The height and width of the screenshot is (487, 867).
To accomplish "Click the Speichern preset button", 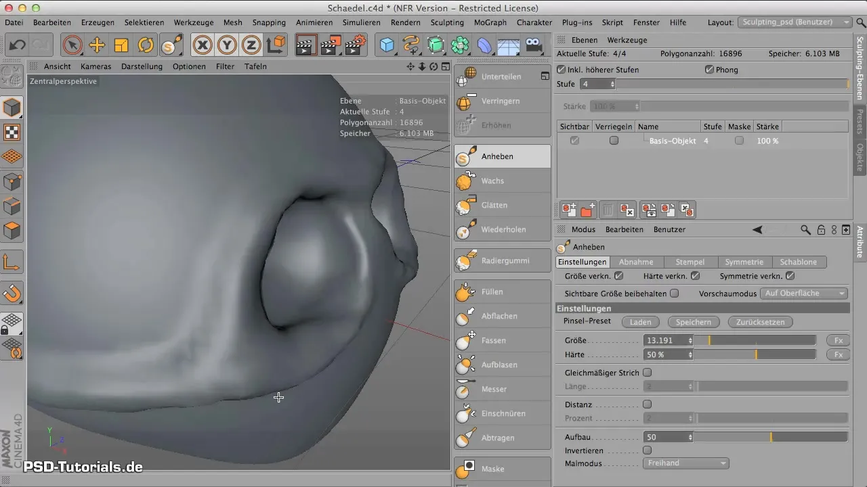I will (x=693, y=323).
